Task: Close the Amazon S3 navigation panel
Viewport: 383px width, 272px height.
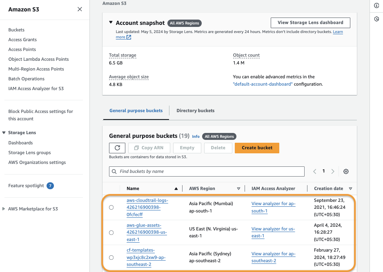Action: pyautogui.click(x=80, y=9)
